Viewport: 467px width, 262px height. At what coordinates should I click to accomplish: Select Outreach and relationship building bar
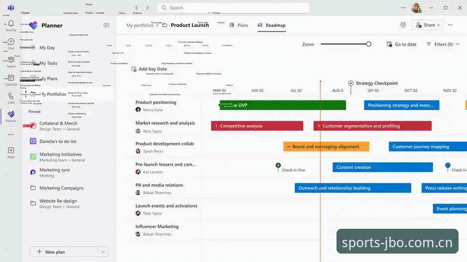(353, 188)
